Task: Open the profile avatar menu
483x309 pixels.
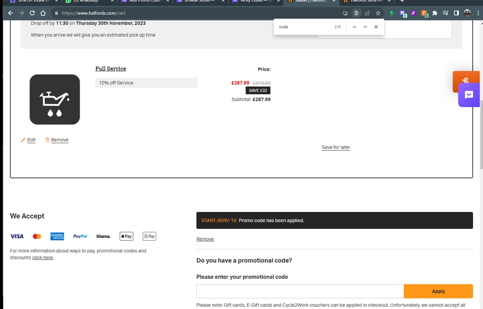Action: click(x=467, y=13)
